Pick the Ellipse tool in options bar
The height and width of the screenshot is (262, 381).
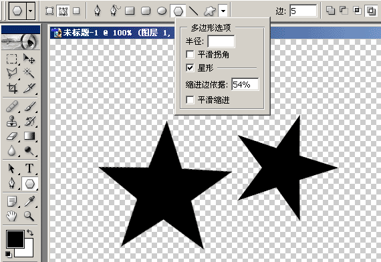[x=162, y=11]
